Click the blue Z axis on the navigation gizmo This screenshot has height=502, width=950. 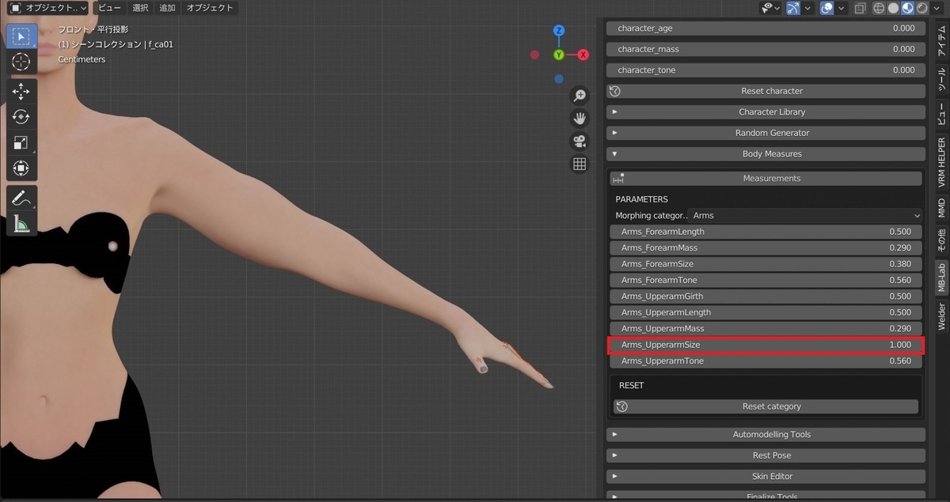(559, 31)
